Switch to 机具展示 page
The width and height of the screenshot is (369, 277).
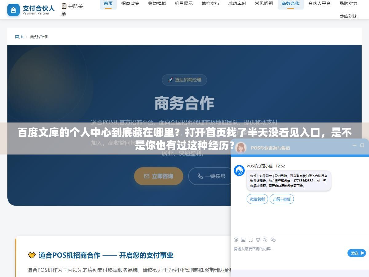pos(184,3)
